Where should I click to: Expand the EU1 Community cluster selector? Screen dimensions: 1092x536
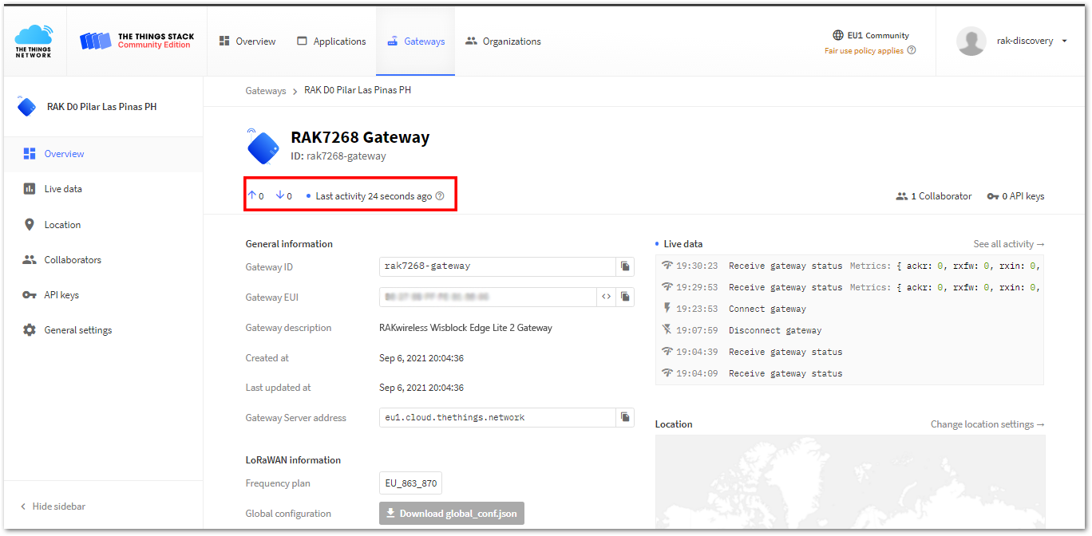pos(871,34)
